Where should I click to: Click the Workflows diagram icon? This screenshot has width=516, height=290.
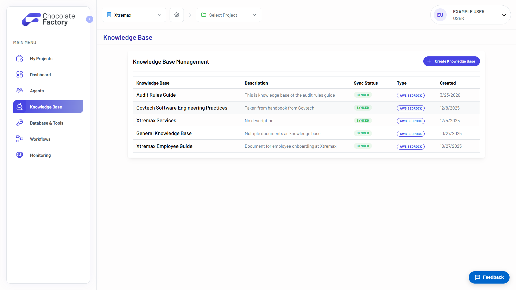click(x=20, y=139)
